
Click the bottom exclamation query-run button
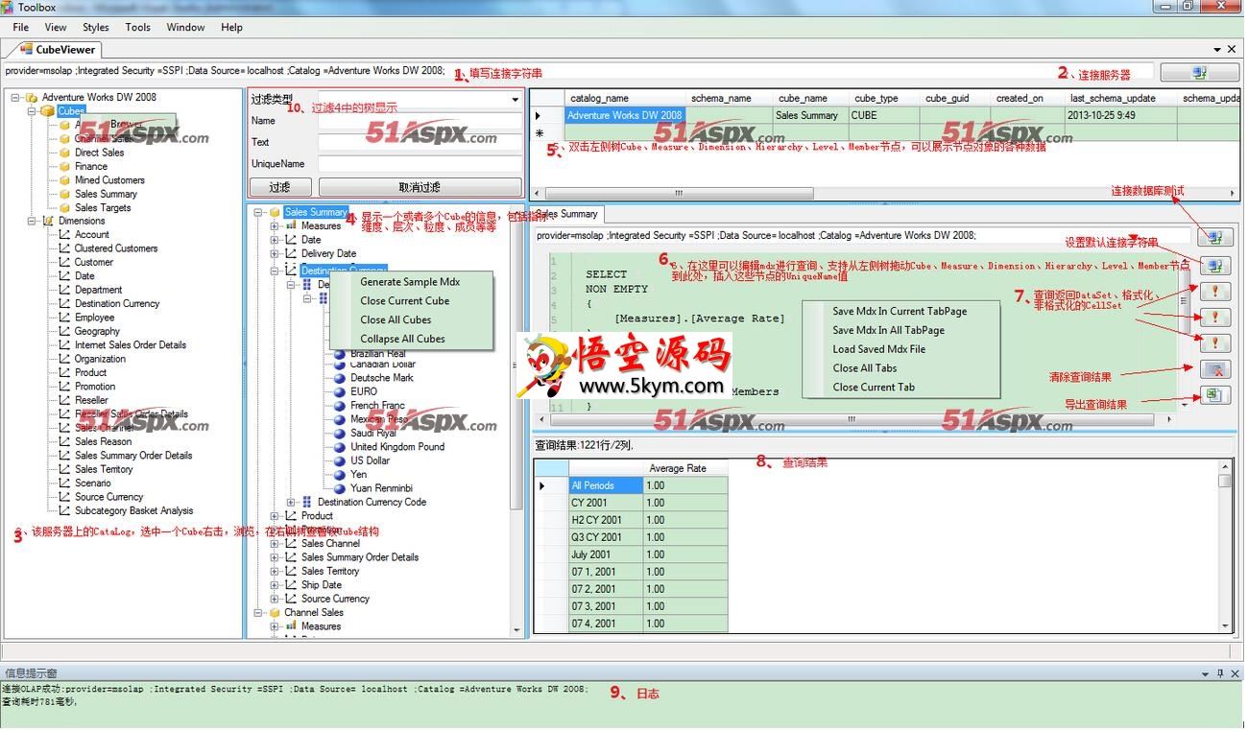click(1214, 343)
